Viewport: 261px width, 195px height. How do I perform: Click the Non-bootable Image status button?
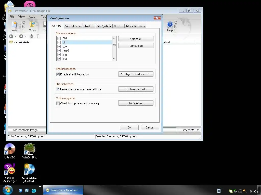(x=27, y=130)
